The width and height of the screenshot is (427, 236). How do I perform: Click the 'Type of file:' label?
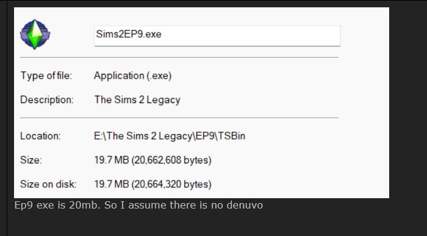pyautogui.click(x=46, y=76)
